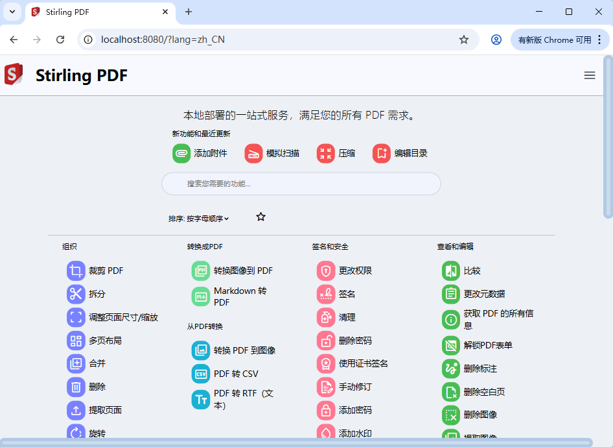Image resolution: width=613 pixels, height=447 pixels.
Task: Click the 转换 PDF 到图像 icon
Action: pos(201,350)
